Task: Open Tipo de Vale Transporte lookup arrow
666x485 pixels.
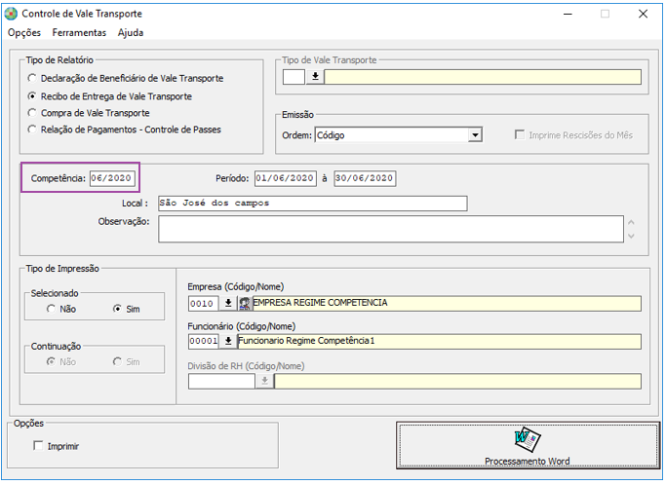Action: (x=315, y=77)
